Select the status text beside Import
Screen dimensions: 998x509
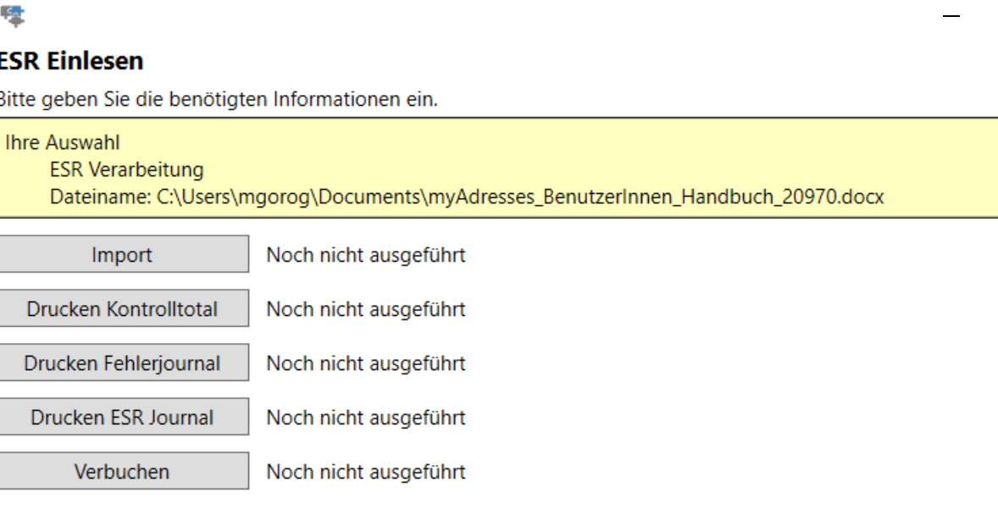365,255
